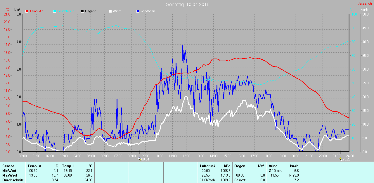This screenshot has width=374, height=183.
Task: Select the 'MaxWert' row label
Action: pos(9,175)
